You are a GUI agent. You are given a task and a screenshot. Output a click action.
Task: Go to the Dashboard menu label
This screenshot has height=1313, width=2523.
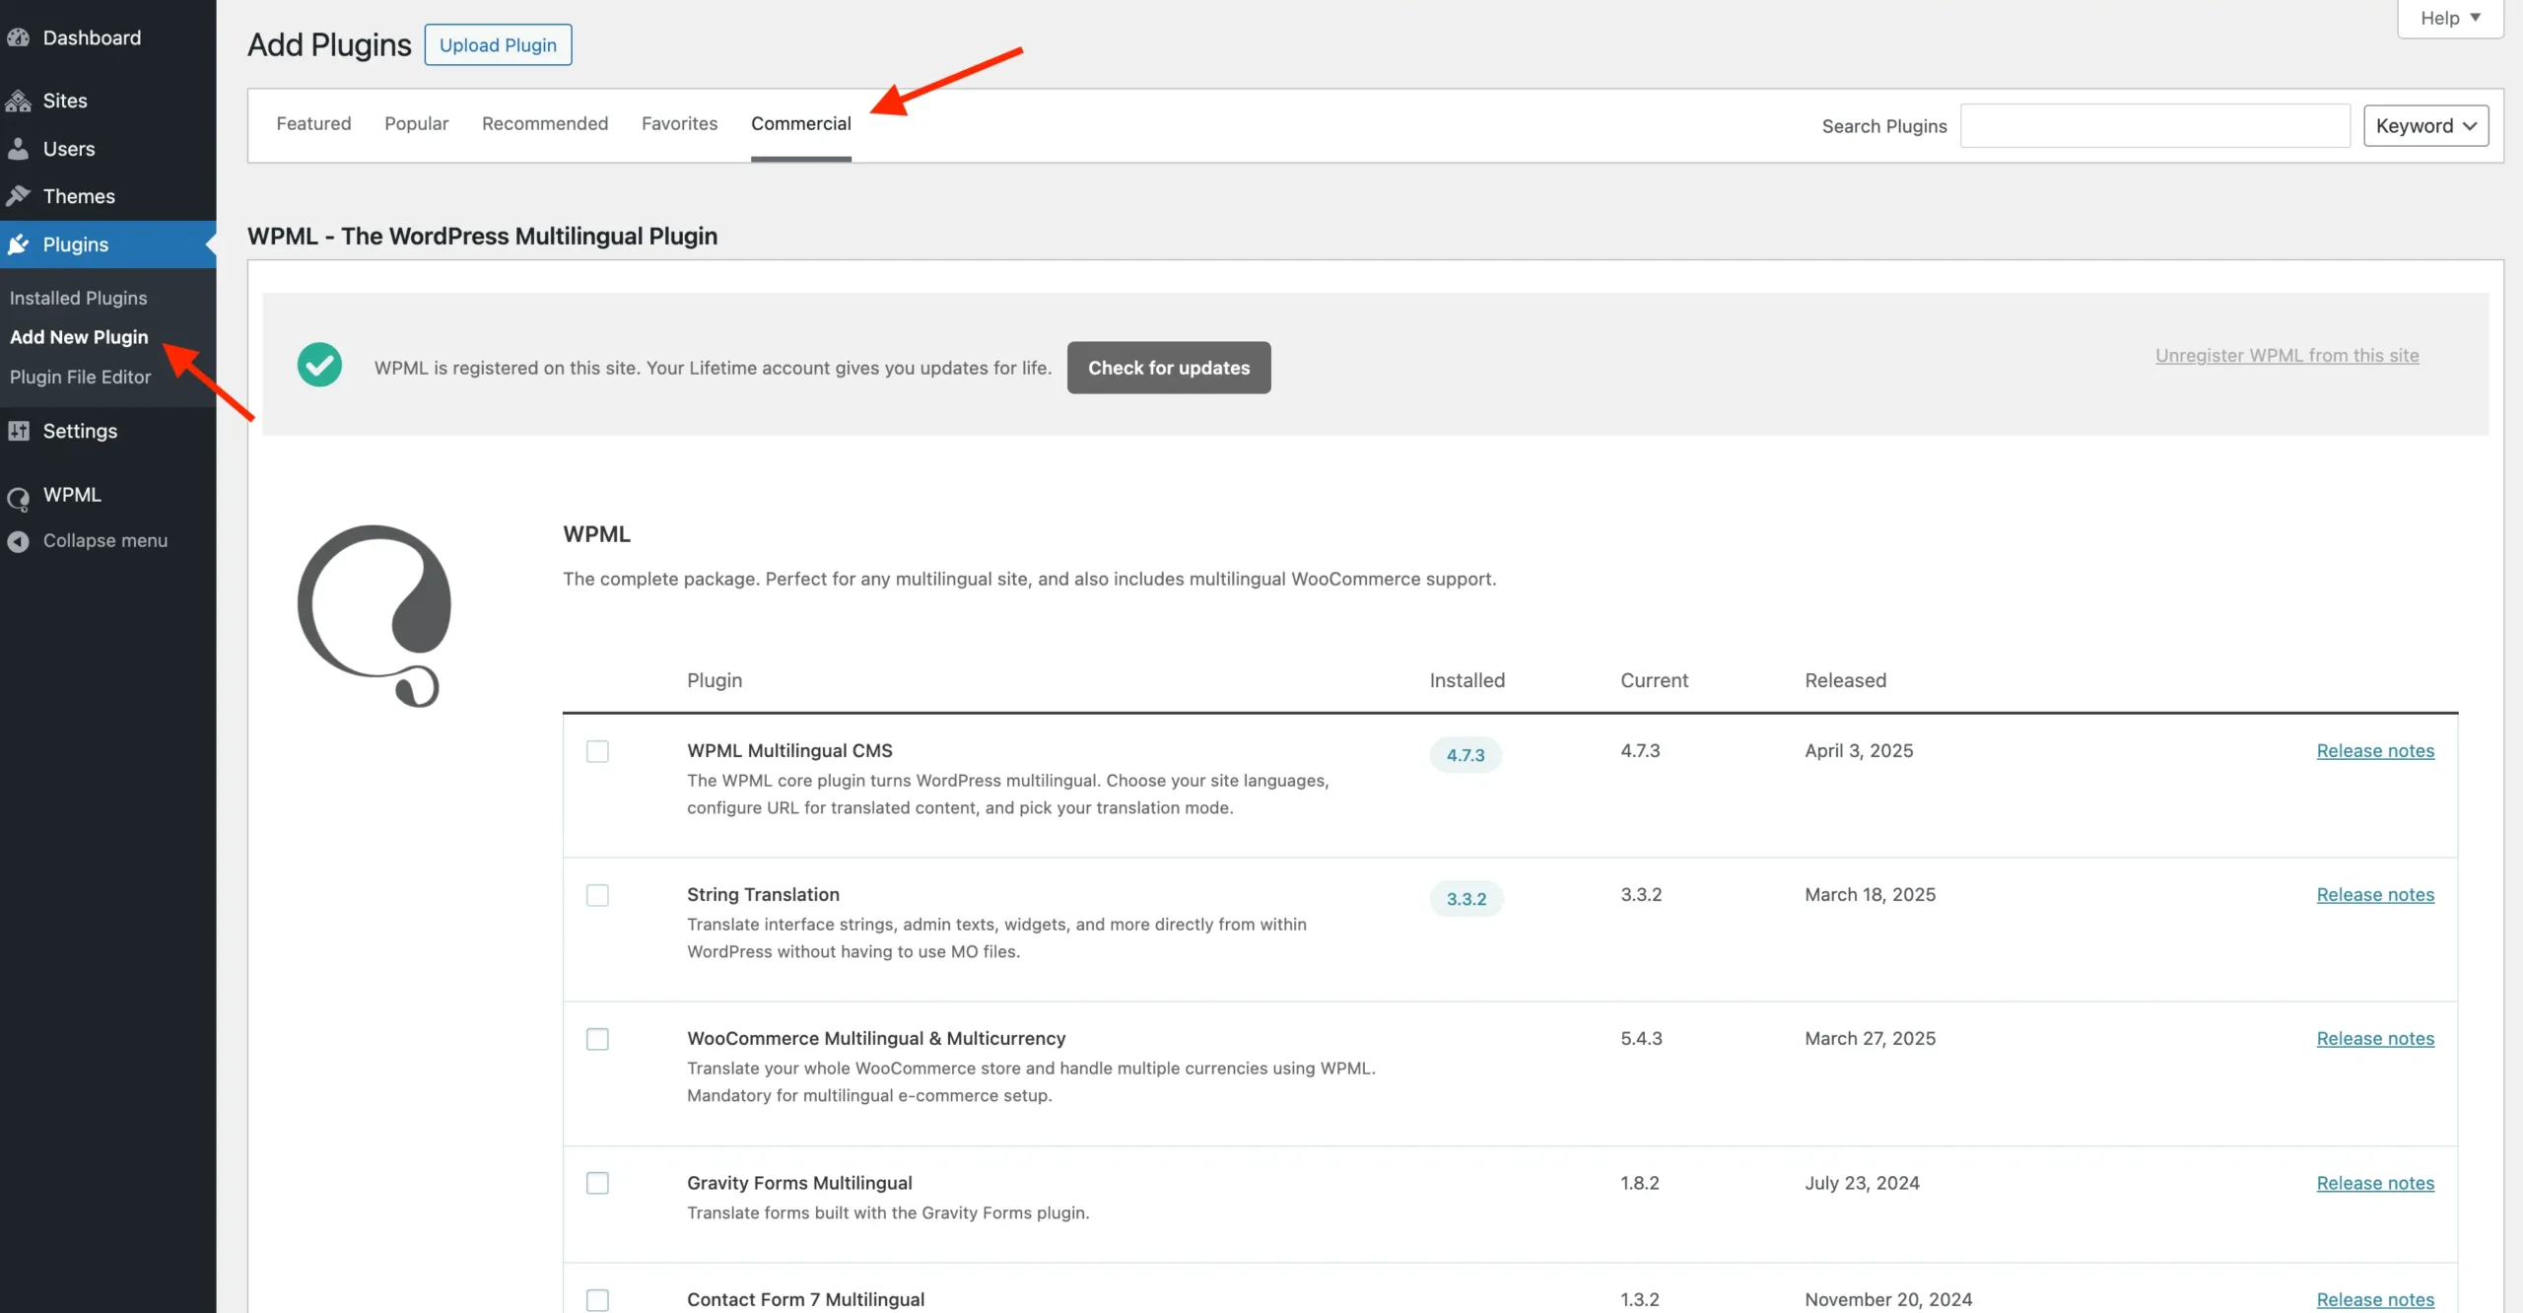click(x=92, y=37)
